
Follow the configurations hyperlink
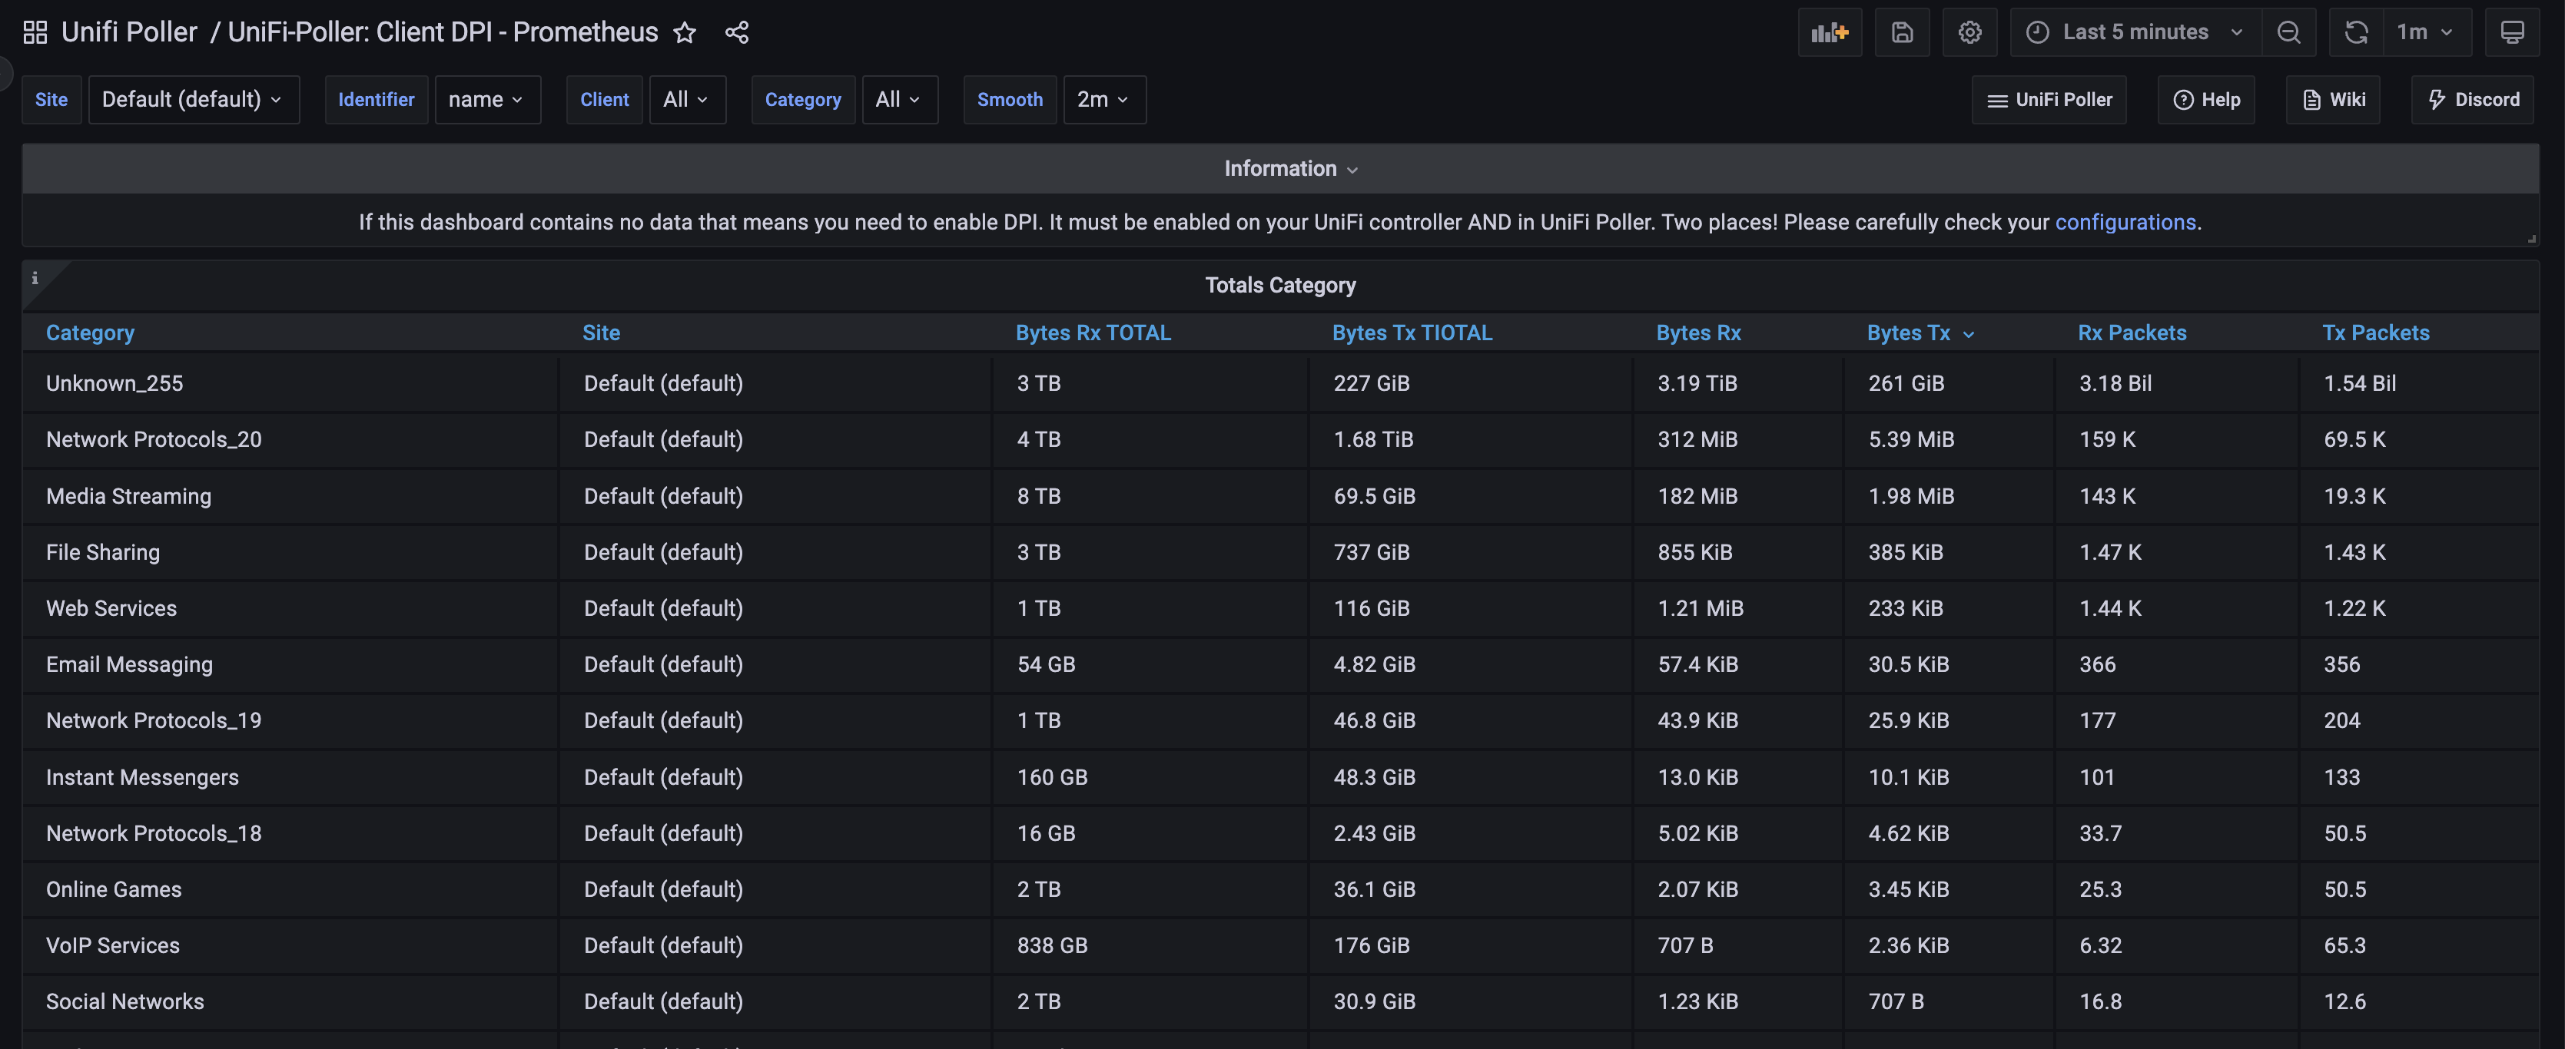[2125, 222]
